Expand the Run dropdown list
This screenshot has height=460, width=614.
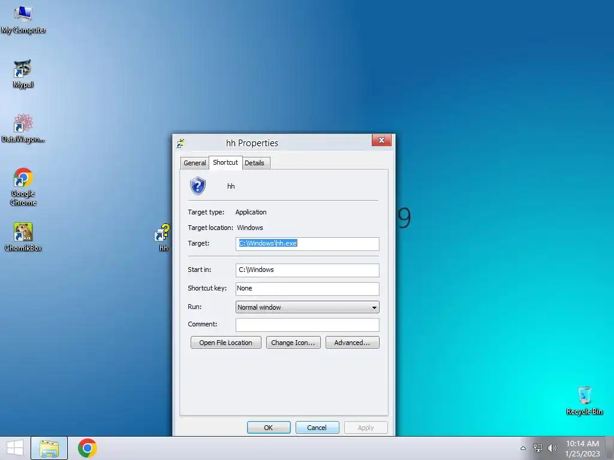(308, 307)
